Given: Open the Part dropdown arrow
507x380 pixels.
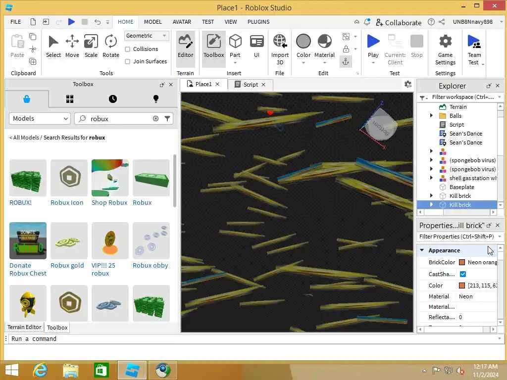Looking at the screenshot, I should coord(235,63).
